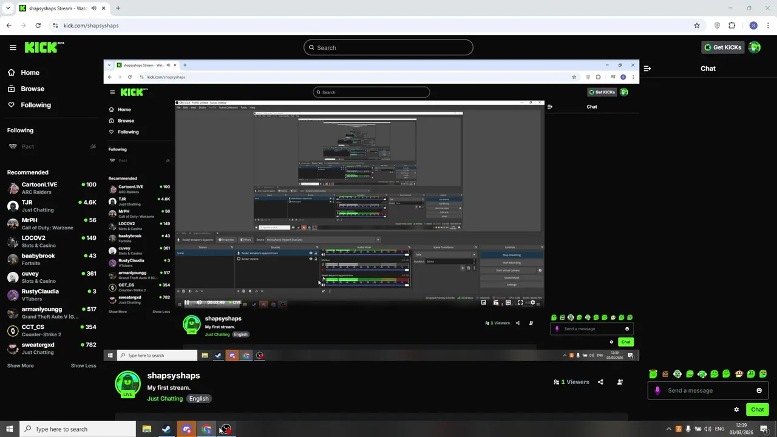Send message with green Chat button
The width and height of the screenshot is (777, 437).
(758, 410)
